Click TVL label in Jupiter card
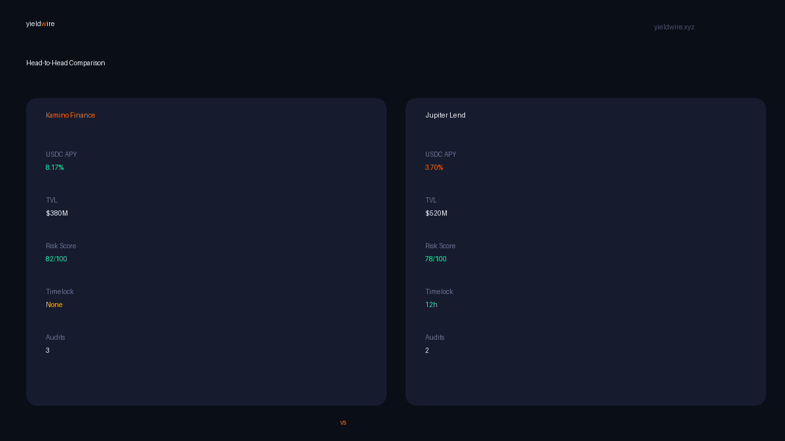This screenshot has width=785, height=441. [431, 200]
